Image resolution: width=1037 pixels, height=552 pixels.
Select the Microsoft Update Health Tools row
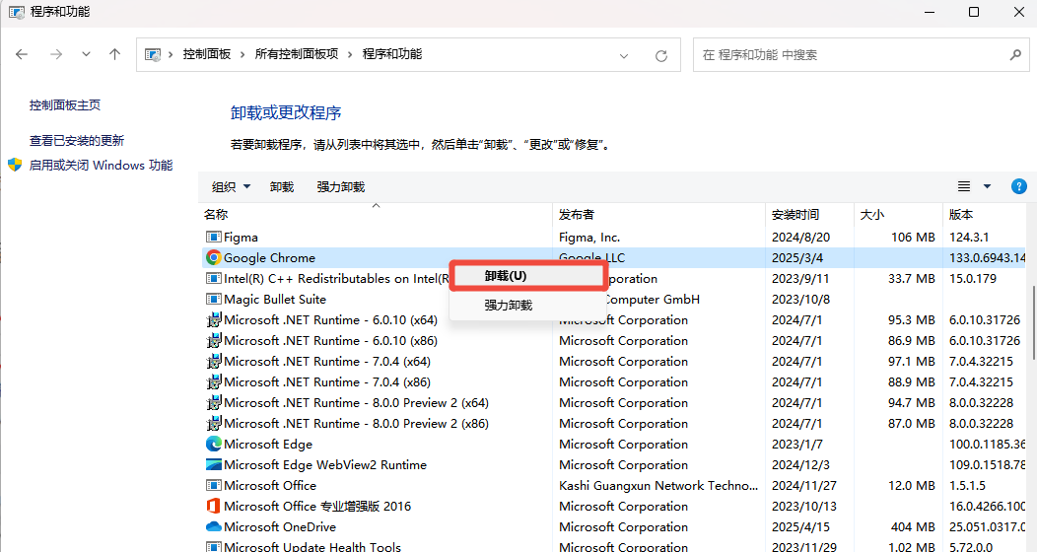point(615,547)
